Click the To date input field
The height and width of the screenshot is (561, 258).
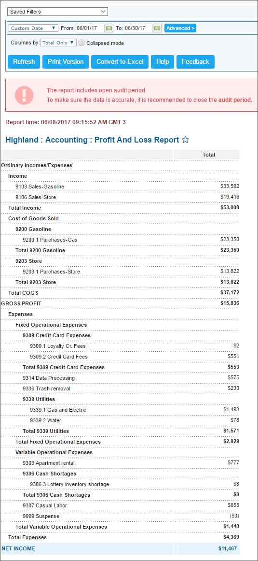(x=138, y=28)
